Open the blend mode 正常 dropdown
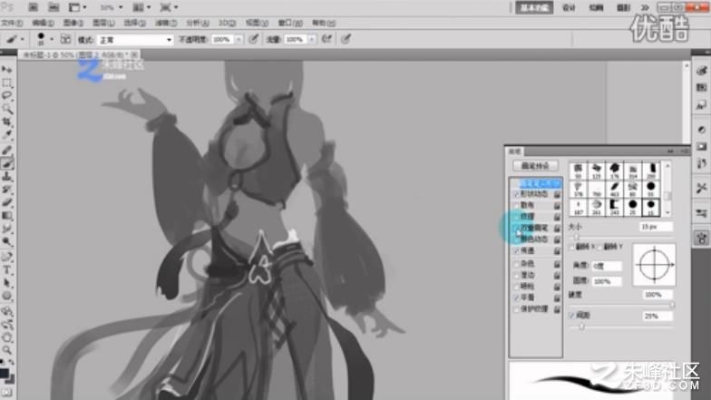 point(136,40)
